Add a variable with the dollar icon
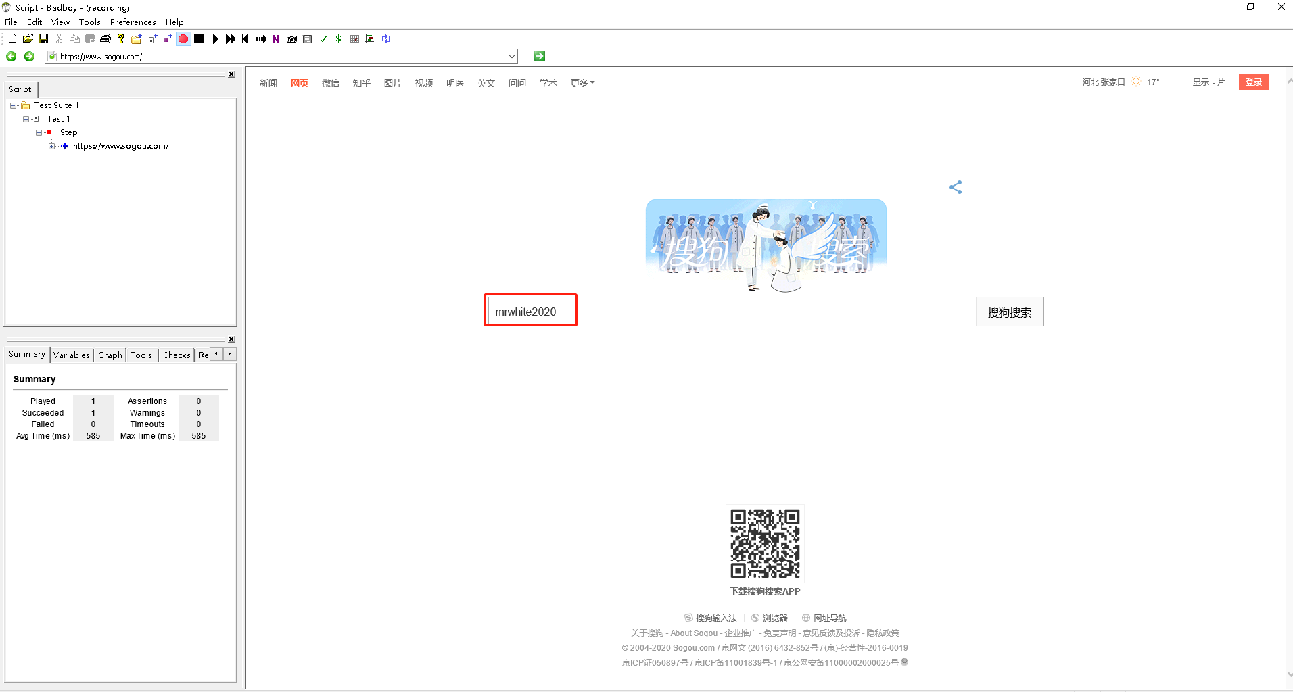Image resolution: width=1293 pixels, height=692 pixels. (338, 39)
